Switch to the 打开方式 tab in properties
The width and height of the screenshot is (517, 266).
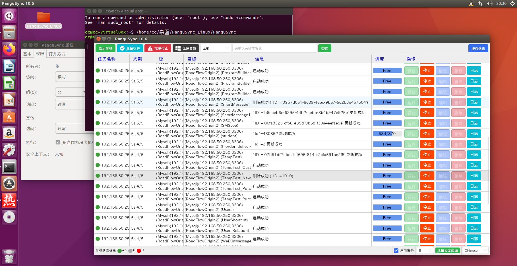(x=57, y=54)
